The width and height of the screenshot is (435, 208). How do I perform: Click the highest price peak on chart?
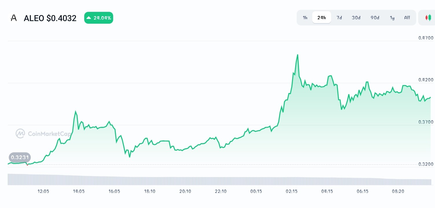pyautogui.click(x=298, y=55)
